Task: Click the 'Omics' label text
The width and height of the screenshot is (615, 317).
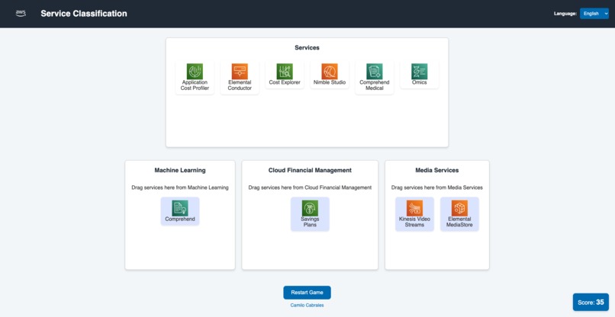Action: tap(419, 82)
